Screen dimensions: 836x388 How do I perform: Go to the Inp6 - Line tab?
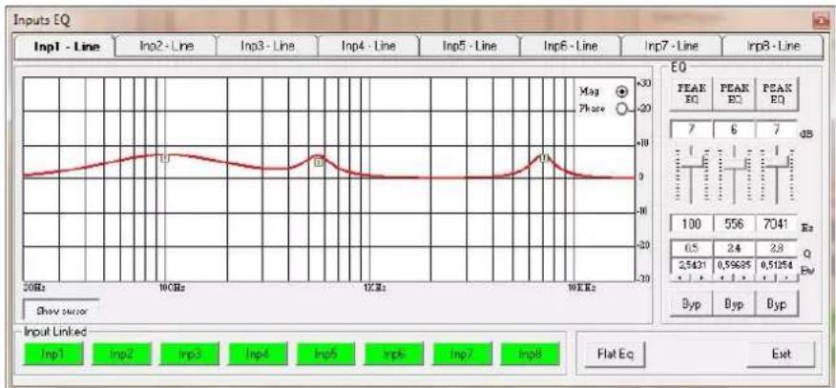click(570, 47)
